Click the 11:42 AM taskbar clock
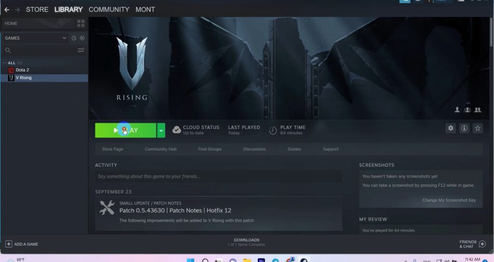494x262 pixels. (472, 260)
